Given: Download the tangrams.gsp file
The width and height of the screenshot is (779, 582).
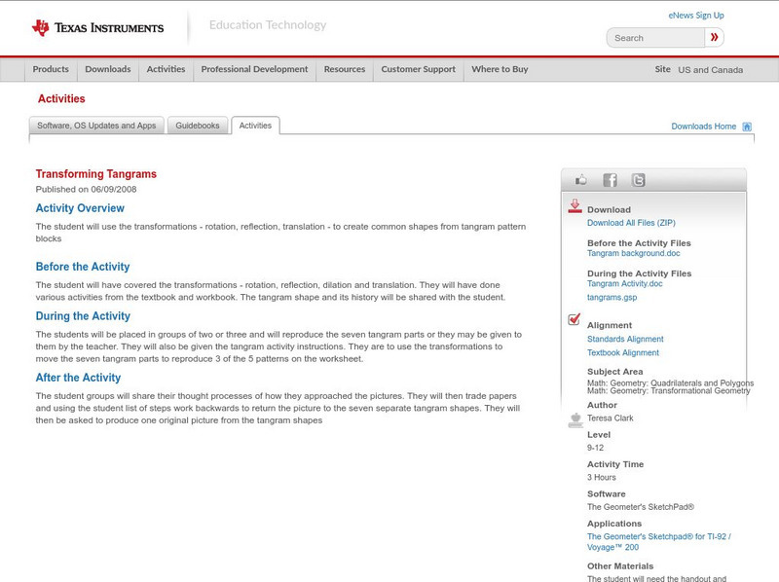Looking at the screenshot, I should pos(612,298).
